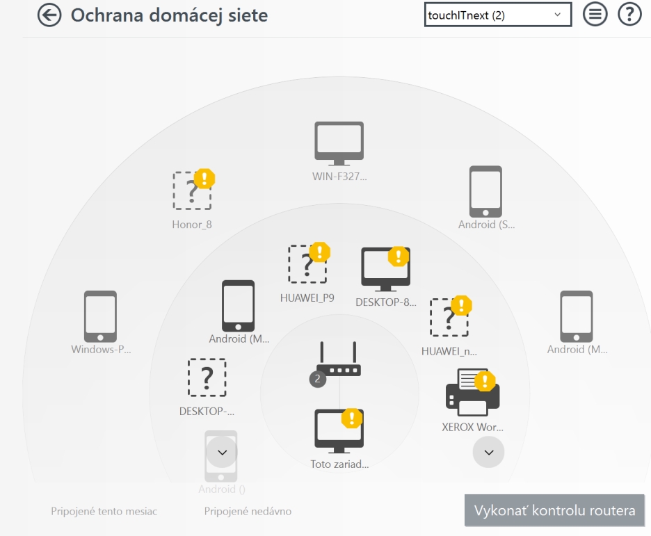Click the help question mark icon

(x=629, y=15)
